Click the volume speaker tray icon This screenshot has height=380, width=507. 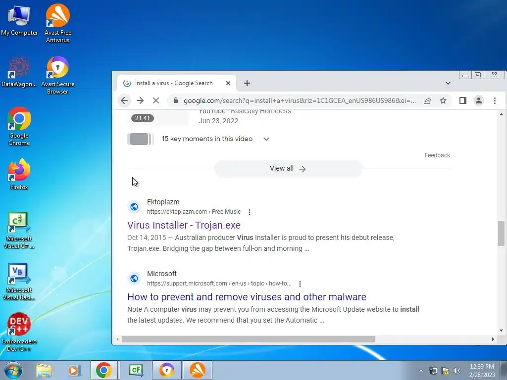click(x=456, y=371)
